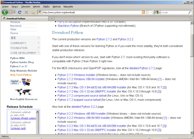
Task: Select the Download Python tab
Action: pos(25,18)
